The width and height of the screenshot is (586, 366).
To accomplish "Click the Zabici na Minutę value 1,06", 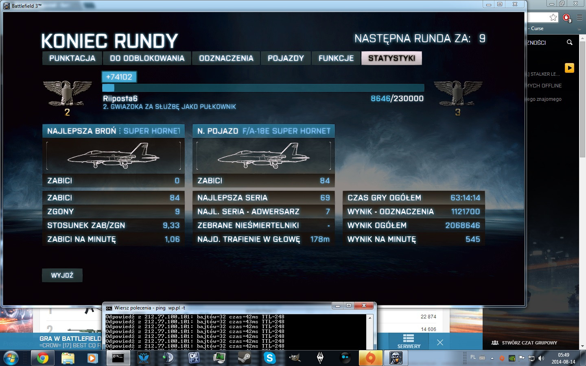I will point(172,239).
